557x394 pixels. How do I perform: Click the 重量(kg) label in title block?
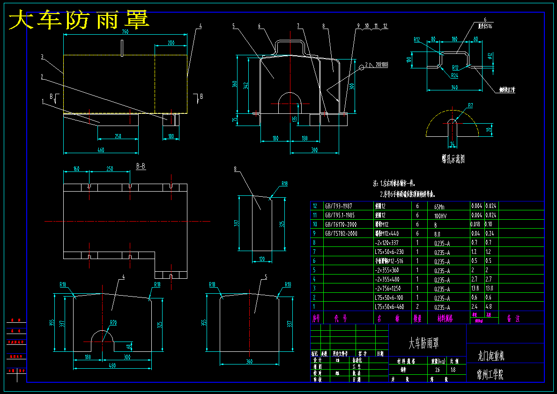(x=438, y=361)
